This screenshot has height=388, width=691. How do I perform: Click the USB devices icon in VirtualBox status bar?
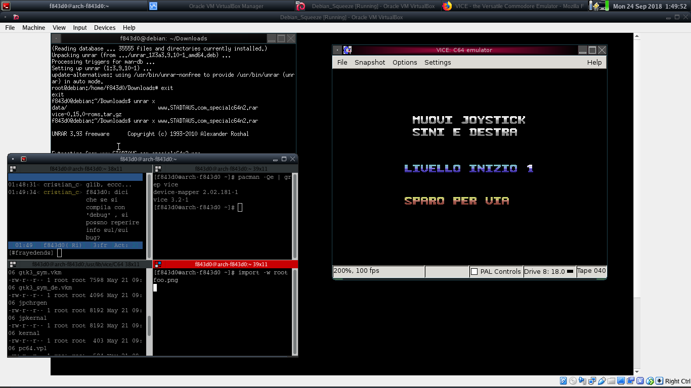(x=602, y=381)
